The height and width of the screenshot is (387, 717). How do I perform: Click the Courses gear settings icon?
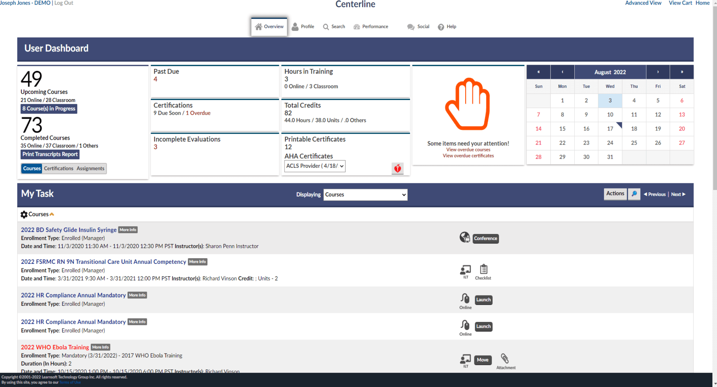coord(24,214)
